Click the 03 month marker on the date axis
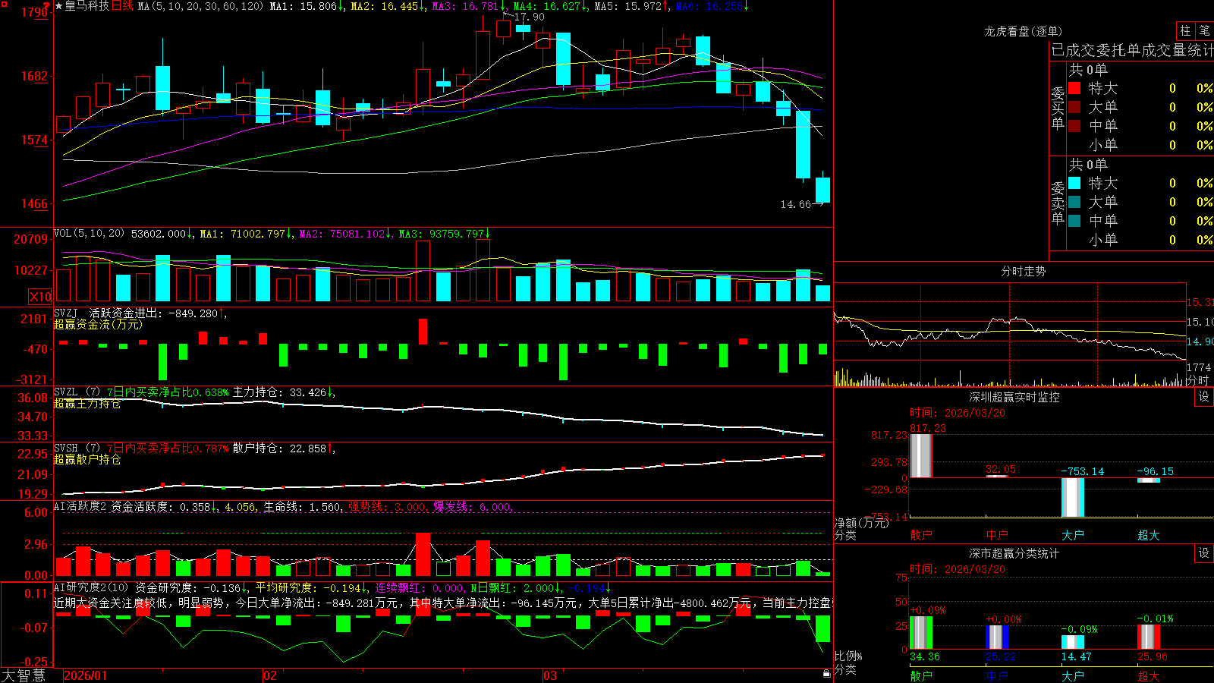 pos(550,675)
